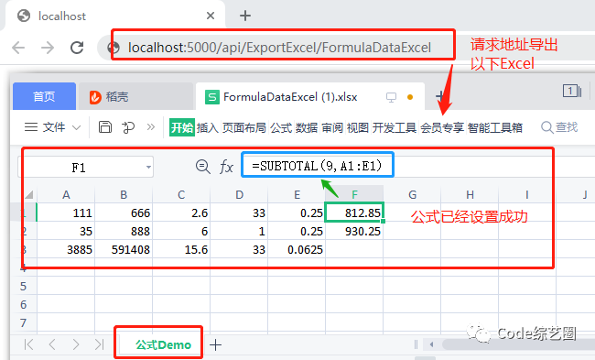Open the 公式 ribbon tab
This screenshot has height=360, width=595.
click(x=281, y=127)
